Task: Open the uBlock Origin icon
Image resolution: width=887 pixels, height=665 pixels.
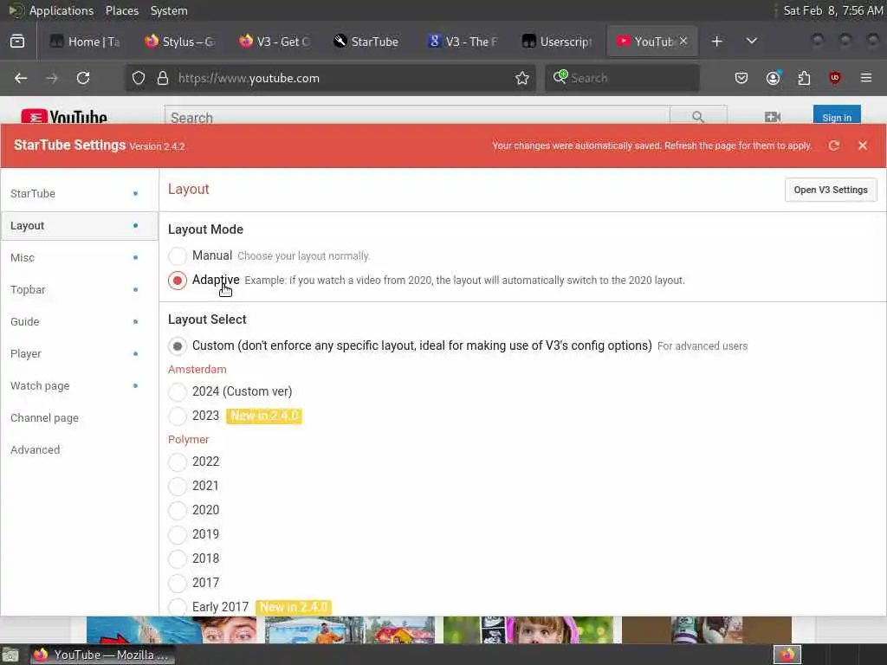Action: 835,78
